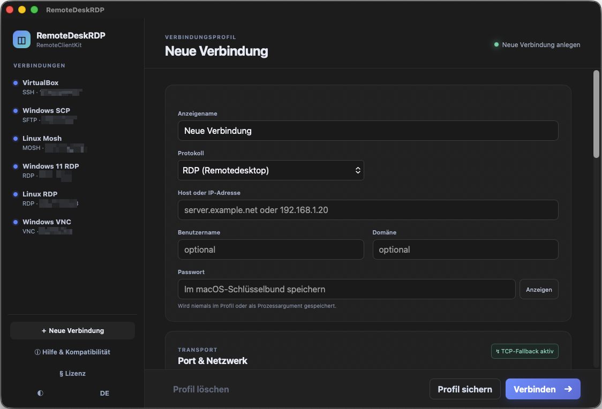
Task: Click the Domäne input field
Action: [465, 249]
